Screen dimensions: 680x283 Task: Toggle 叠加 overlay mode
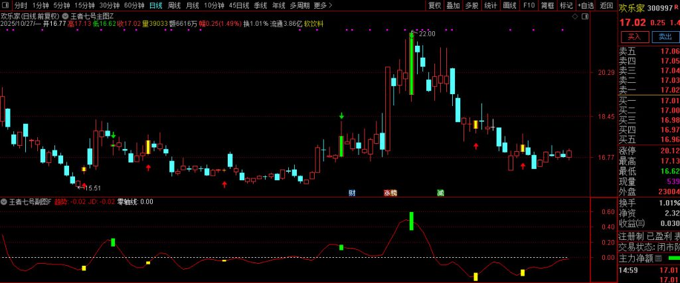tap(453, 5)
